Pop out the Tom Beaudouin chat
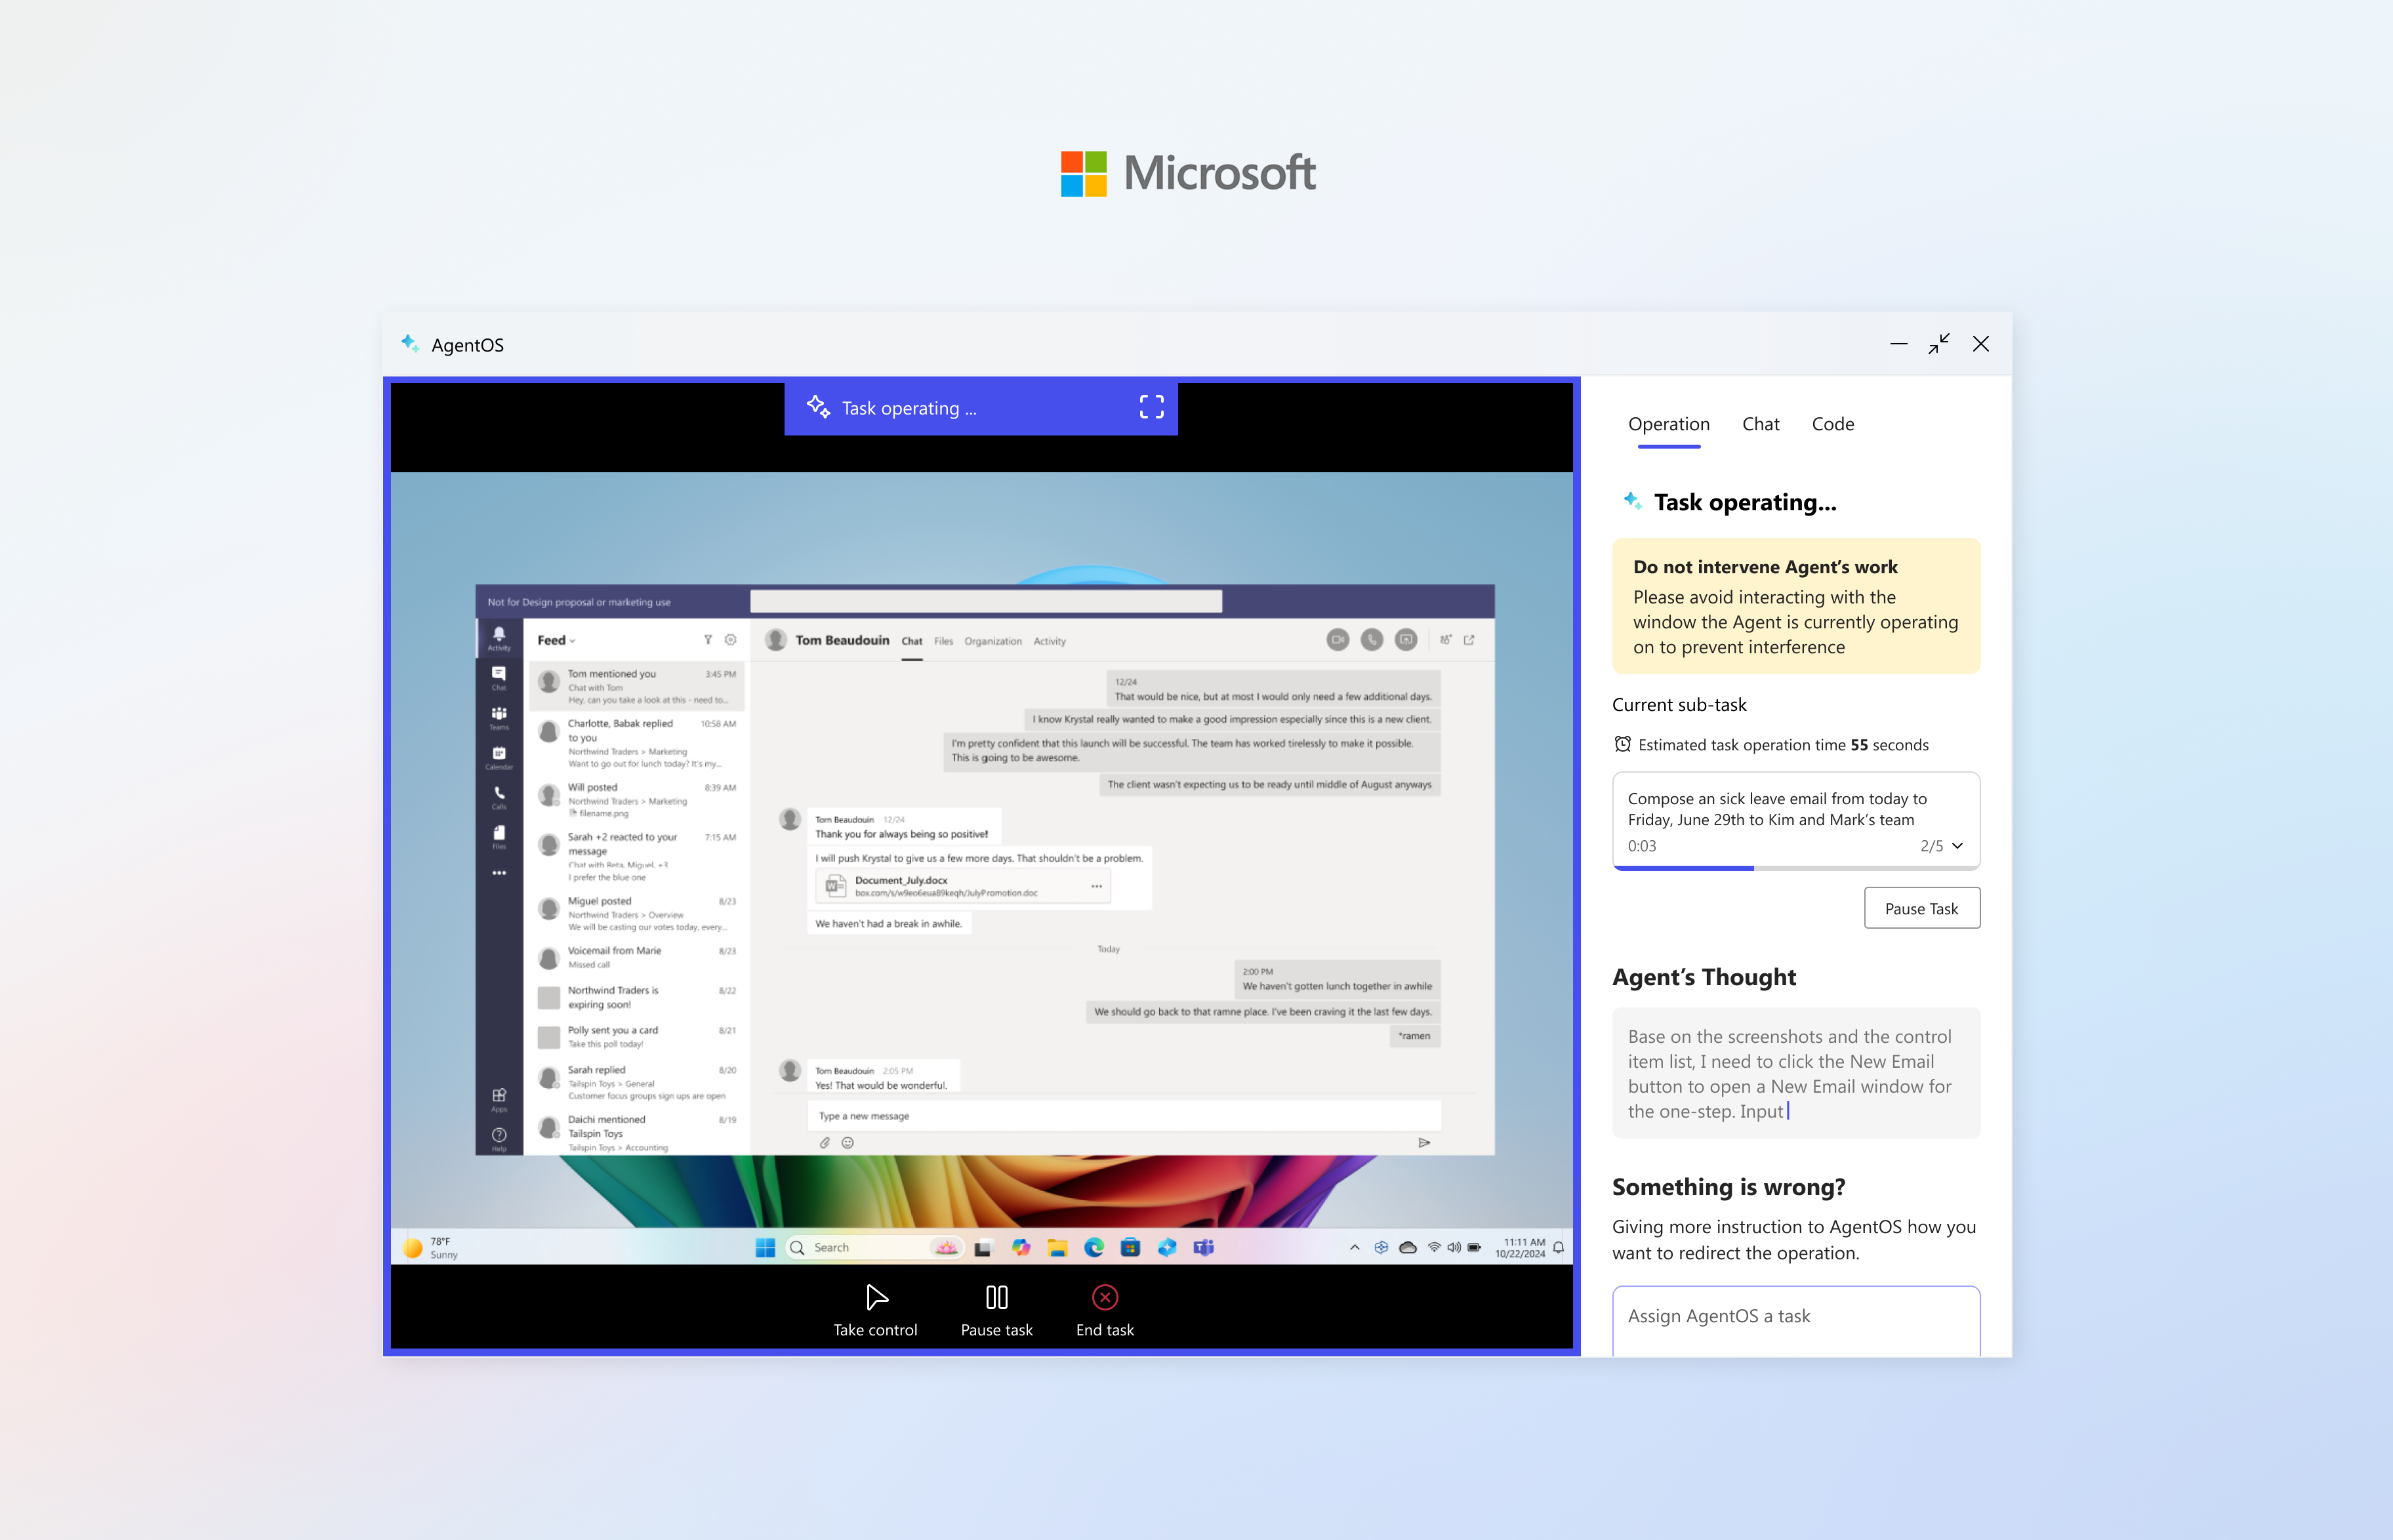The width and height of the screenshot is (2393, 1540). [x=1469, y=640]
